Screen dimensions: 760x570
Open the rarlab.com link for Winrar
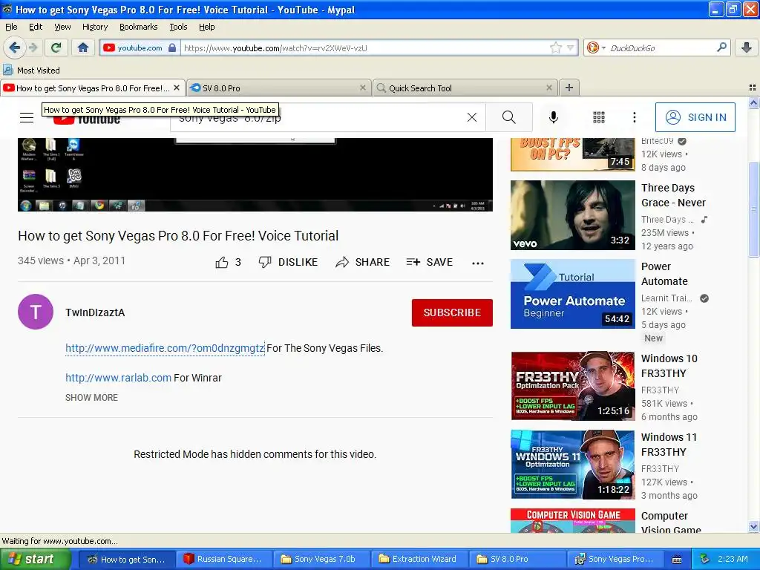[118, 378]
